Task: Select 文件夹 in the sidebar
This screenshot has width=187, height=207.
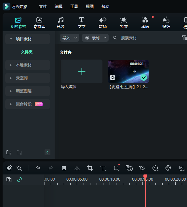Action: tap(27, 52)
